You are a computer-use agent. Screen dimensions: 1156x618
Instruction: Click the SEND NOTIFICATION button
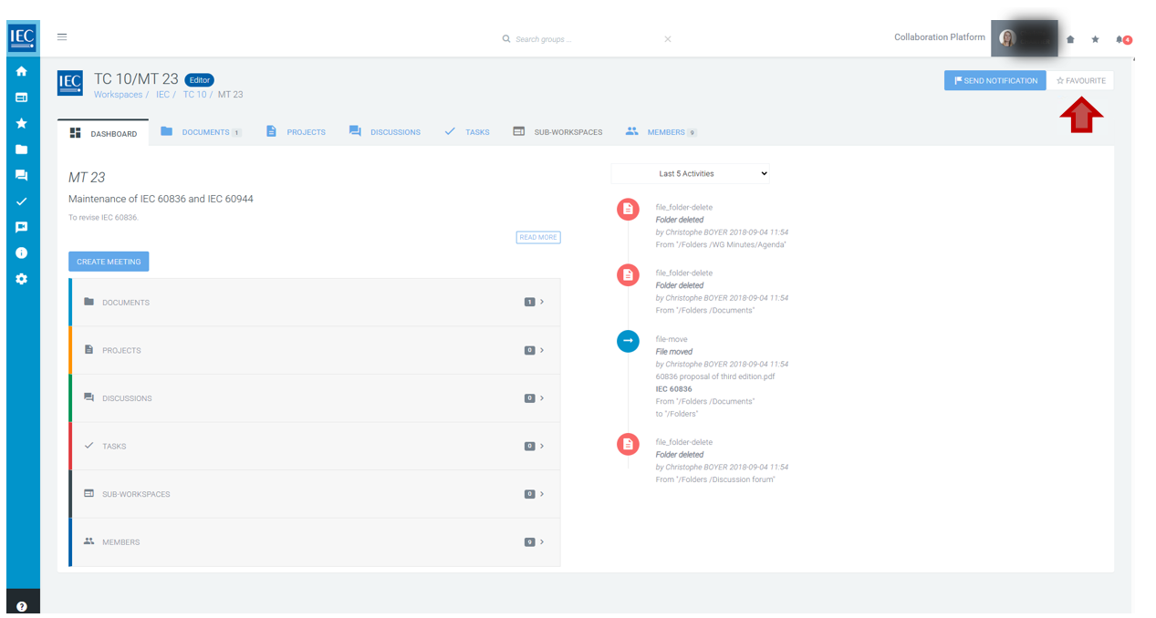(995, 80)
